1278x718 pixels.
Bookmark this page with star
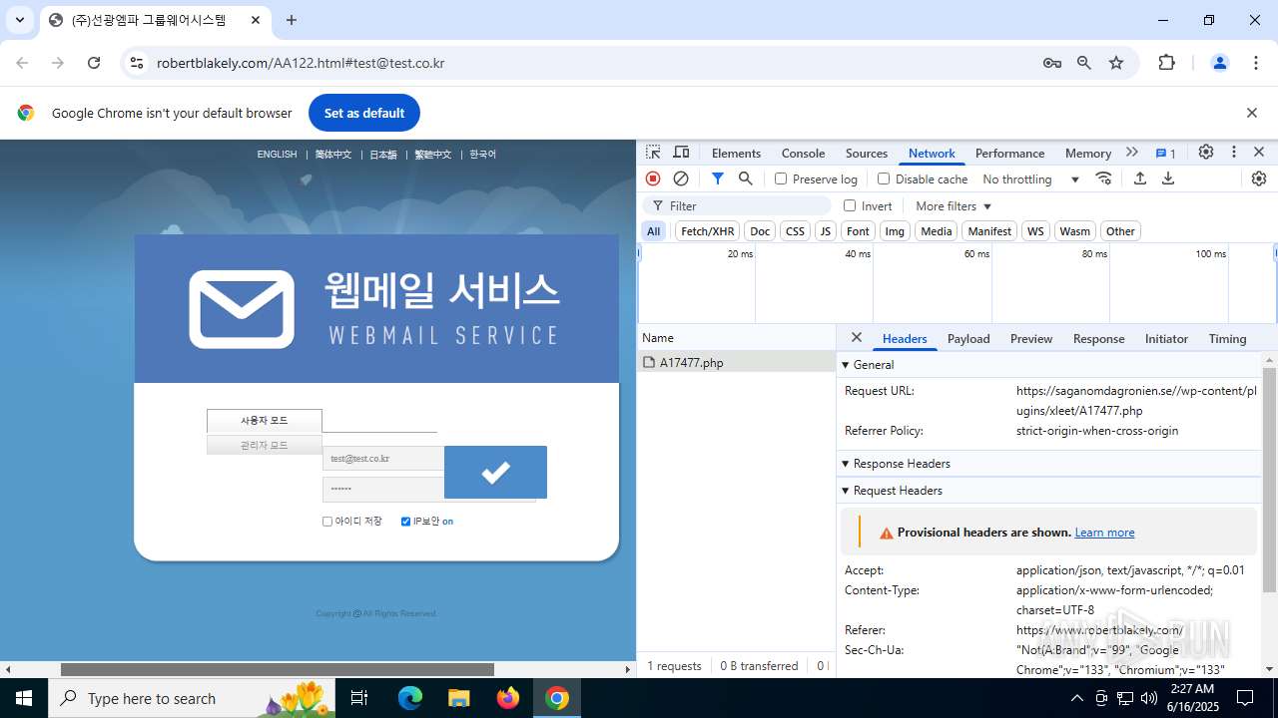tap(1116, 63)
